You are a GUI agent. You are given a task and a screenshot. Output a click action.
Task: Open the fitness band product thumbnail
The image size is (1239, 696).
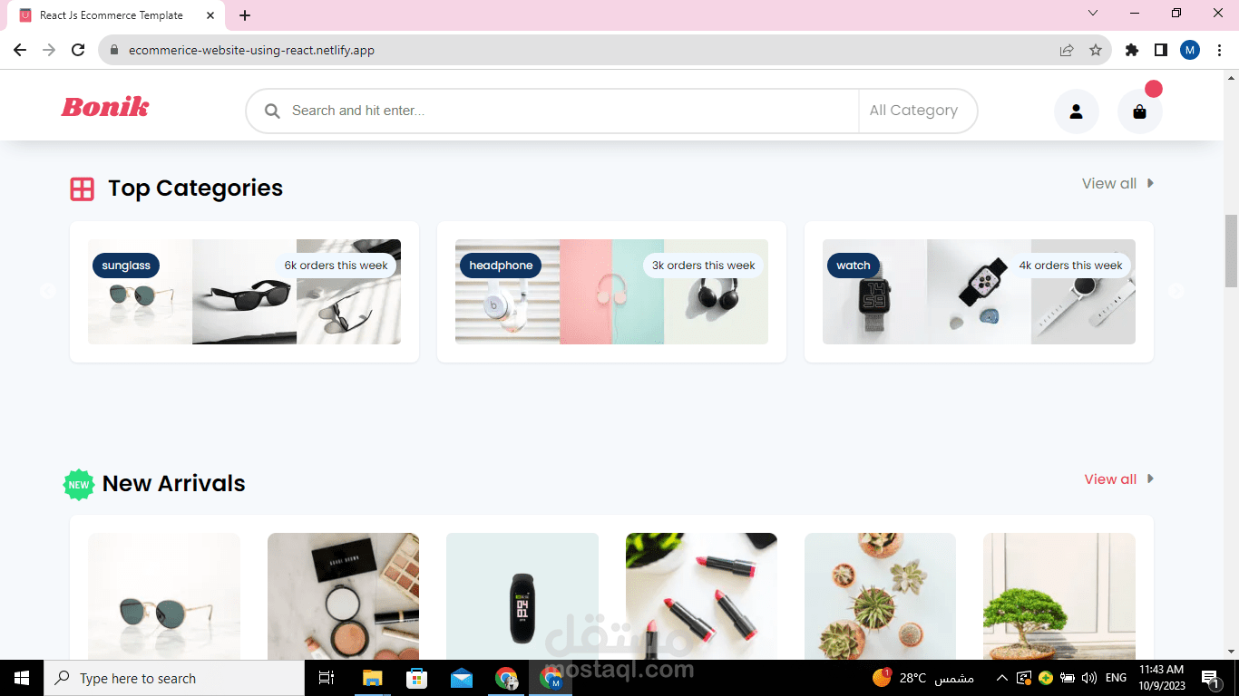tap(522, 596)
